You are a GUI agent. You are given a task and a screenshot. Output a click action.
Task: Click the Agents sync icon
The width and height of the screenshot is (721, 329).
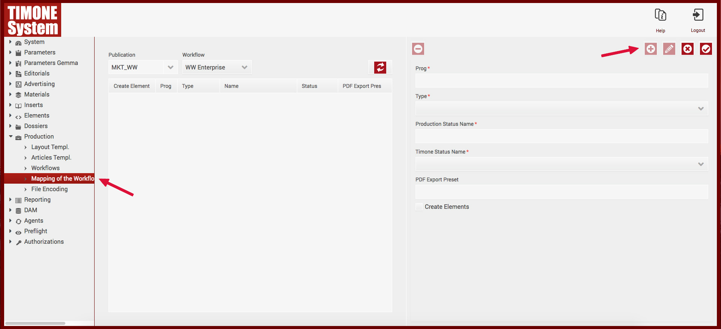pyautogui.click(x=18, y=221)
